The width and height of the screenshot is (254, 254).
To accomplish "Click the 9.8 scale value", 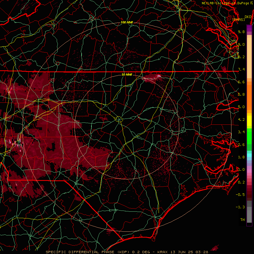I will click(x=241, y=32).
